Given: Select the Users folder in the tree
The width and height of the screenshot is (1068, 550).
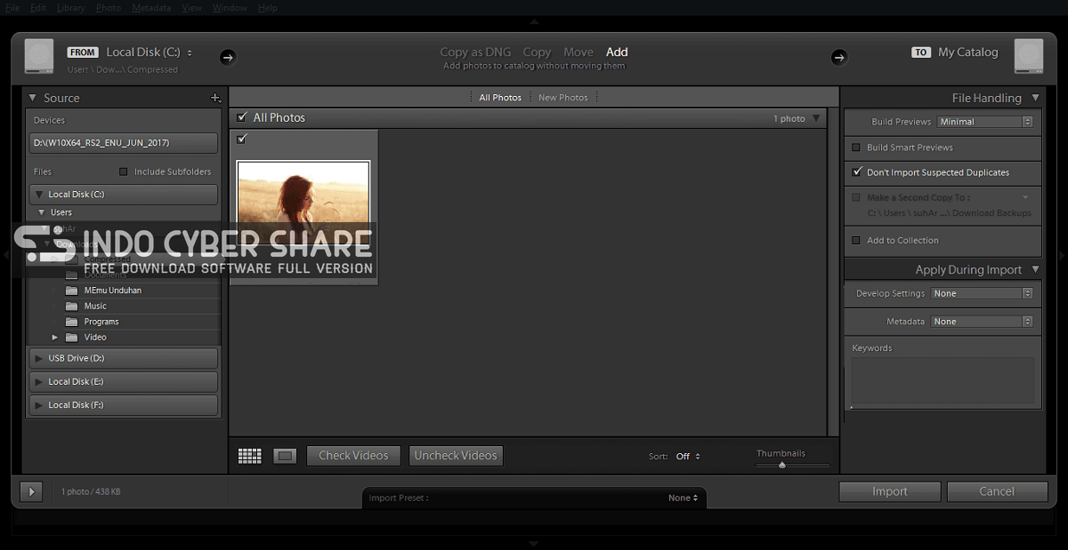Looking at the screenshot, I should tap(61, 212).
